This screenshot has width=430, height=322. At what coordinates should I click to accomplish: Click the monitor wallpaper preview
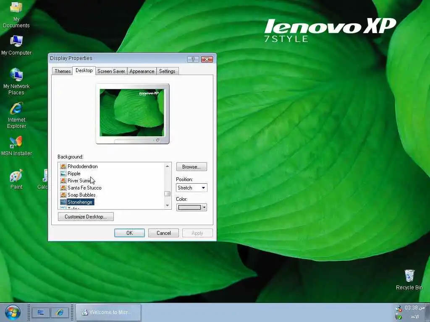[132, 112]
